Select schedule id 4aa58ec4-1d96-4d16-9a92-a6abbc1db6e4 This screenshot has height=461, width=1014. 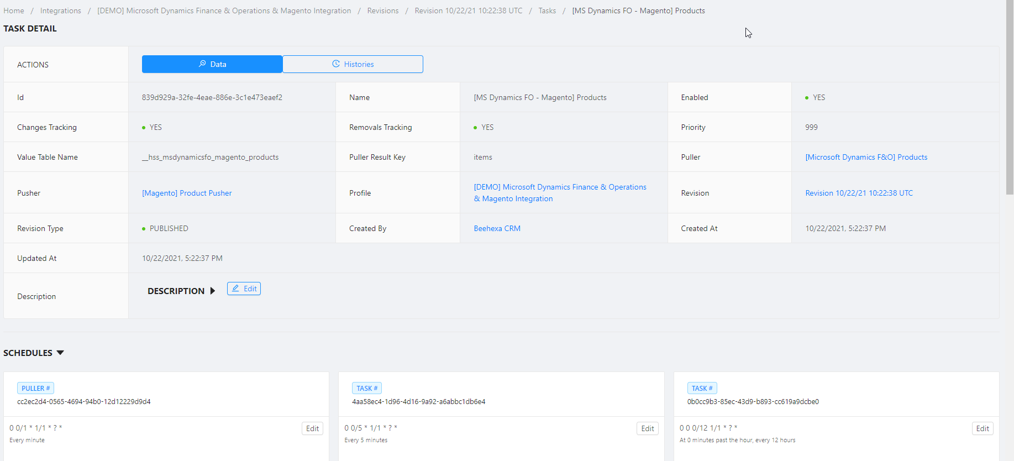tap(419, 402)
